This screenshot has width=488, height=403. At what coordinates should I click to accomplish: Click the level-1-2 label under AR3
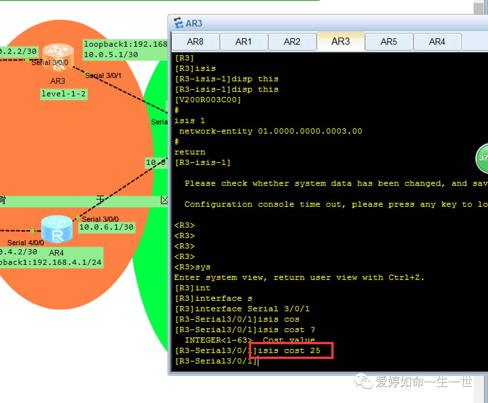(x=63, y=94)
